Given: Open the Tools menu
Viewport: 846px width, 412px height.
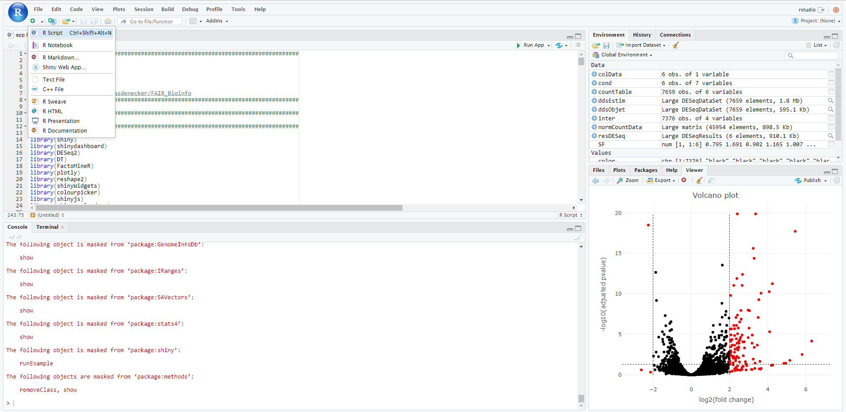Looking at the screenshot, I should (x=238, y=9).
